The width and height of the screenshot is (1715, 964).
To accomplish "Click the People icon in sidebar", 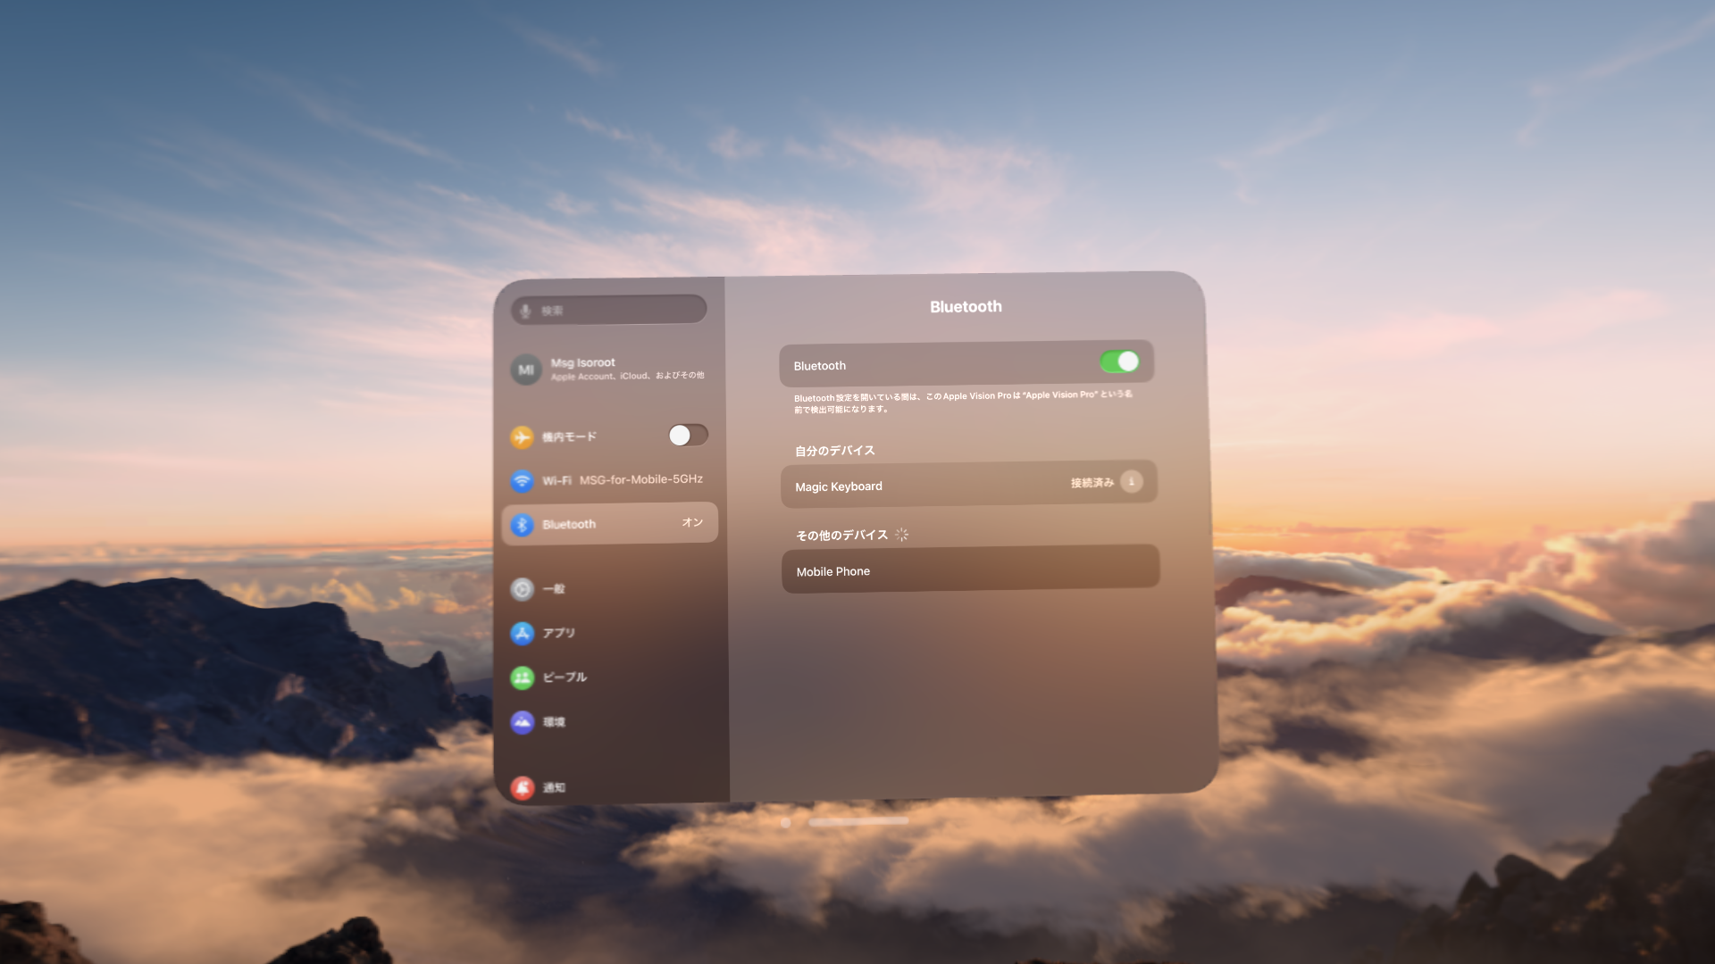I will point(523,678).
